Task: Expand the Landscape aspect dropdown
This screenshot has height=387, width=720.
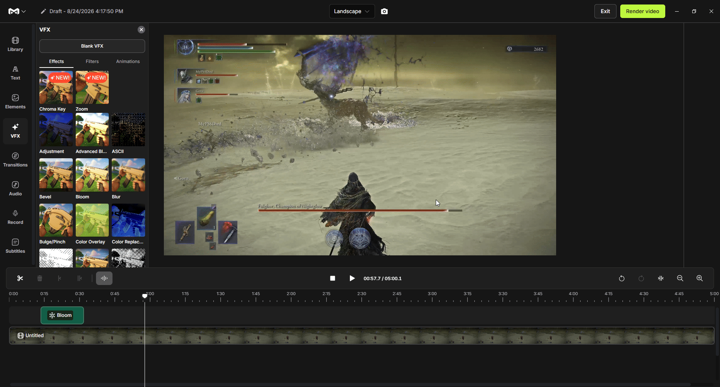Action: [352, 11]
